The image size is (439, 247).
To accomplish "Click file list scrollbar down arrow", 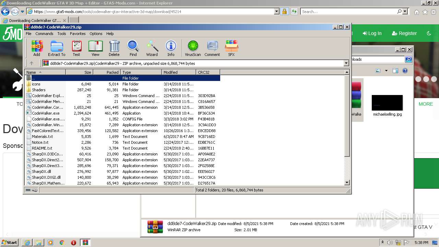I will pyautogui.click(x=347, y=183).
